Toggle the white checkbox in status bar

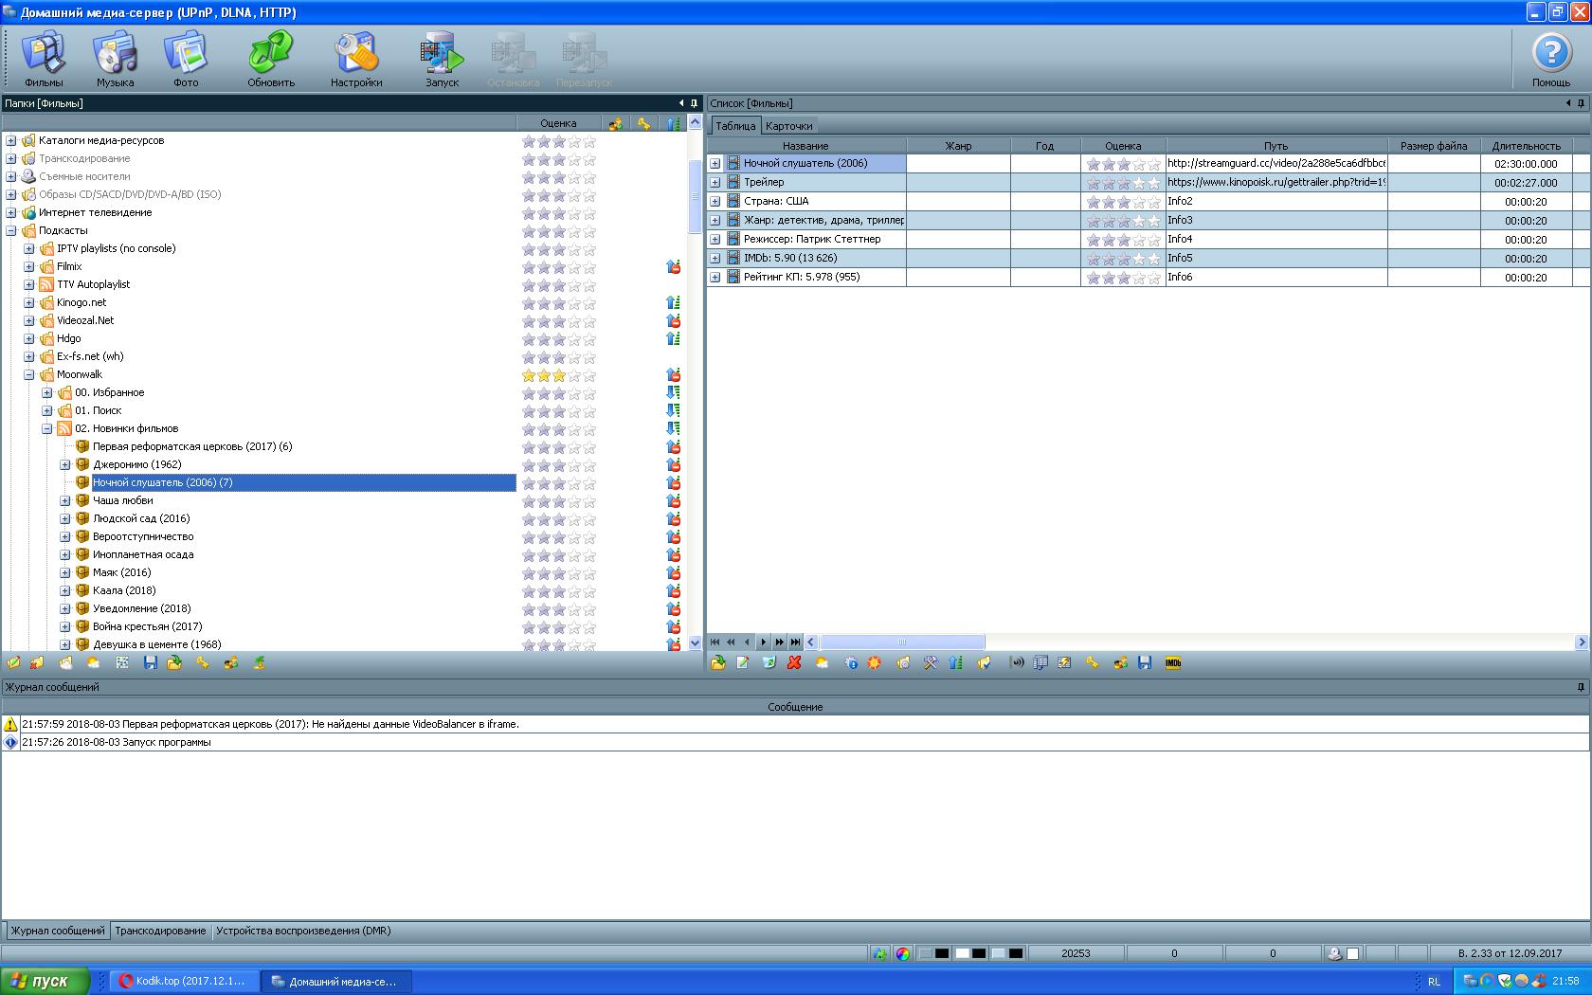pos(1353,954)
